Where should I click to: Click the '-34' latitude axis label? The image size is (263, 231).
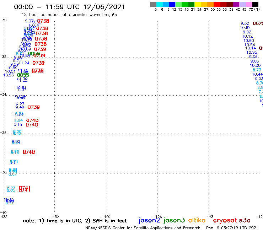(3, 94)
